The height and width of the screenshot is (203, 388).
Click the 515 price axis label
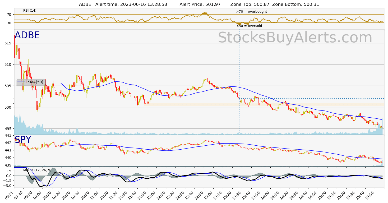pos(8,43)
